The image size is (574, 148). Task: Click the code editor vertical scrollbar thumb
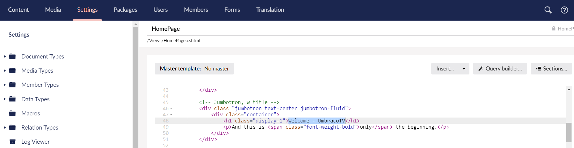[x=569, y=132]
